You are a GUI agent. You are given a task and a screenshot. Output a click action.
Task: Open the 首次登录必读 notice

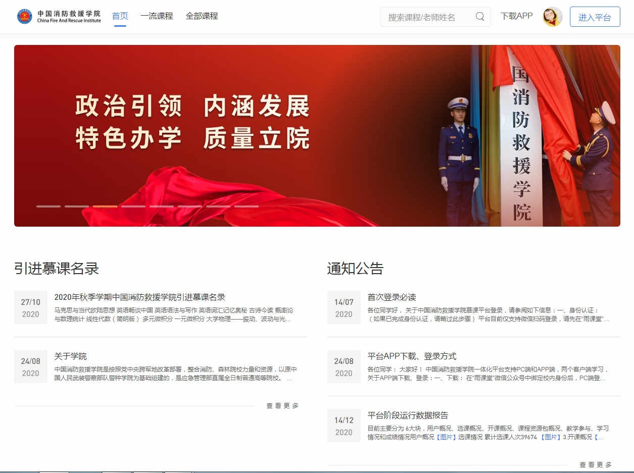(392, 297)
